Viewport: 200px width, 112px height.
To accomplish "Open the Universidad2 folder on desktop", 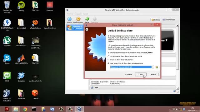I will click(x=21, y=41).
